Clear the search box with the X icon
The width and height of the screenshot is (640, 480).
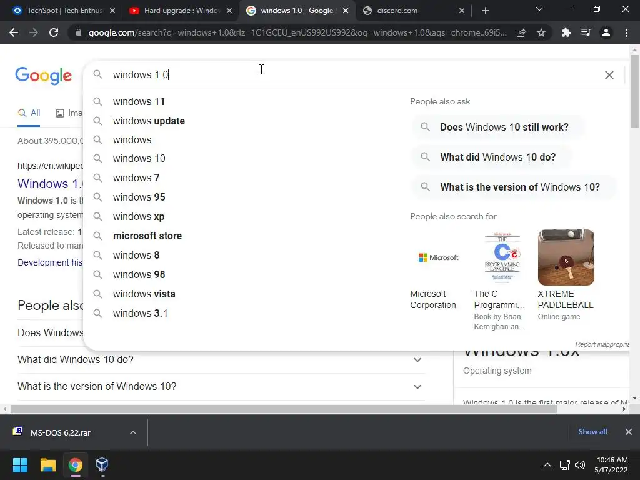[609, 75]
